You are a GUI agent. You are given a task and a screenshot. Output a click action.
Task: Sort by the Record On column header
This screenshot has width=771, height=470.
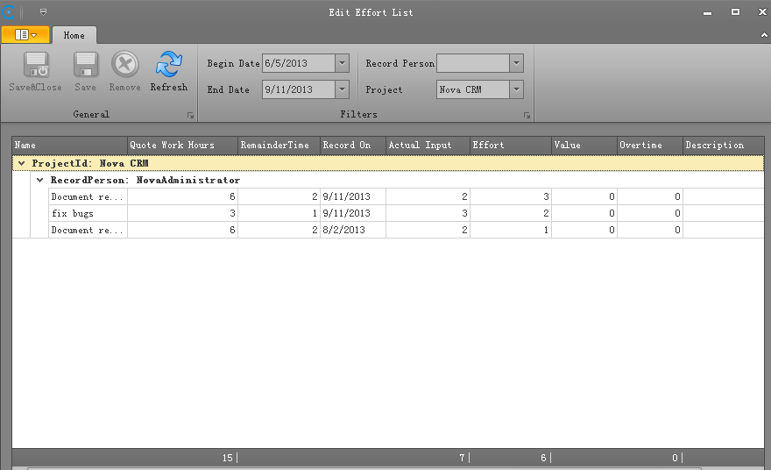coord(351,145)
